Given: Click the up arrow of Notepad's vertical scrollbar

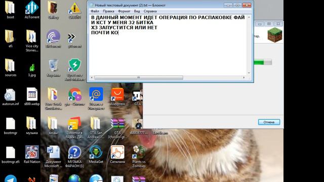Looking at the screenshot, I should (x=249, y=17).
